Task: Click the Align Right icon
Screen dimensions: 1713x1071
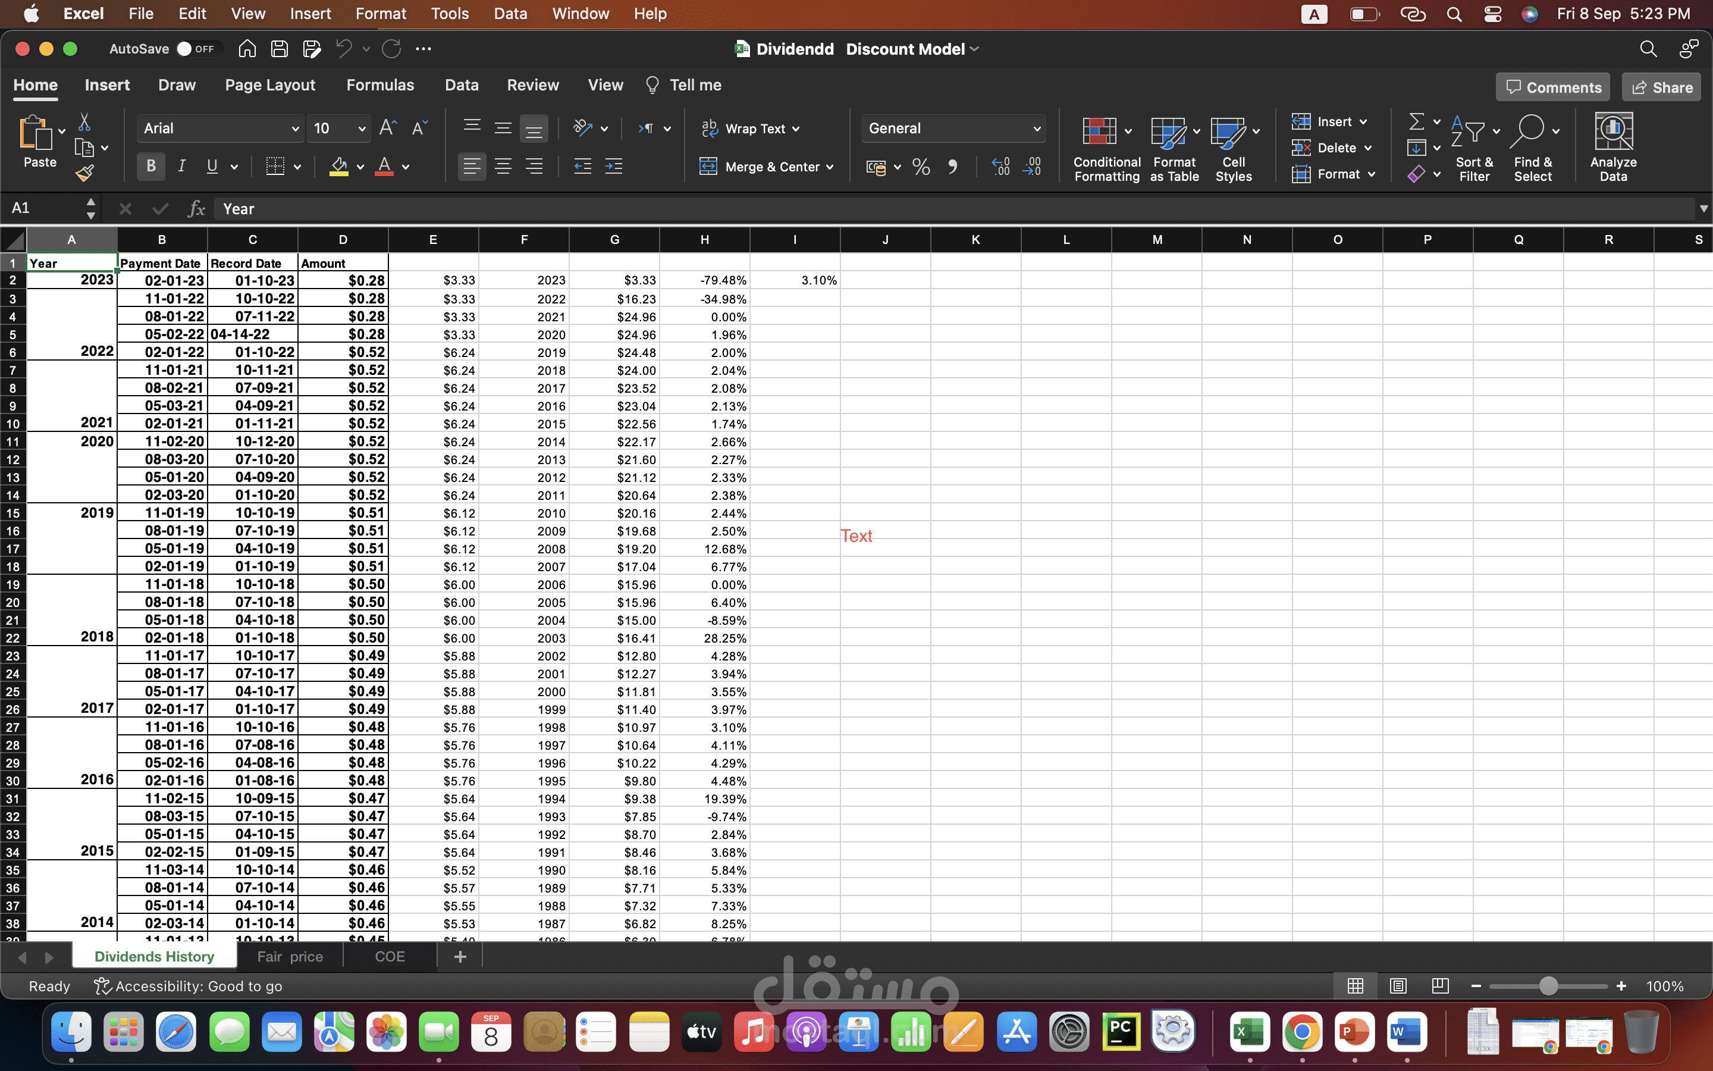Action: 535,167
